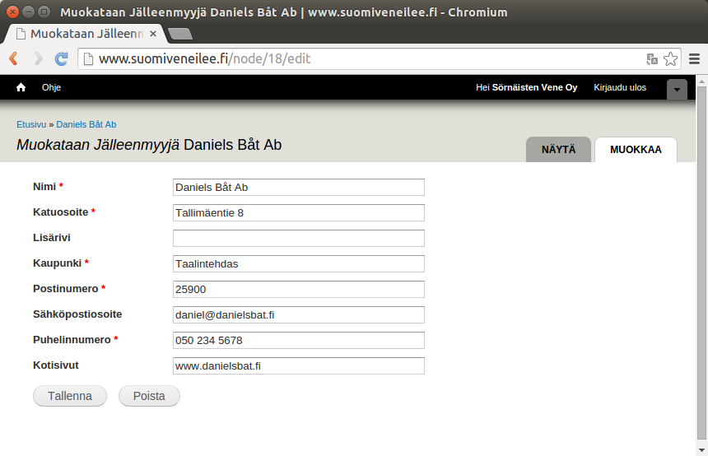
Task: Follow the Daniels Båt Ab breadcrumb link
Action: pyautogui.click(x=86, y=124)
